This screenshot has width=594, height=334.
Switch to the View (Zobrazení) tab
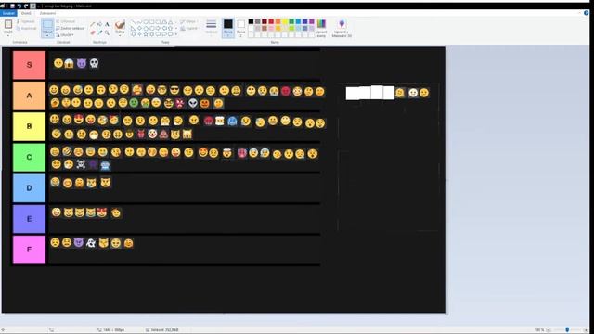pos(47,13)
